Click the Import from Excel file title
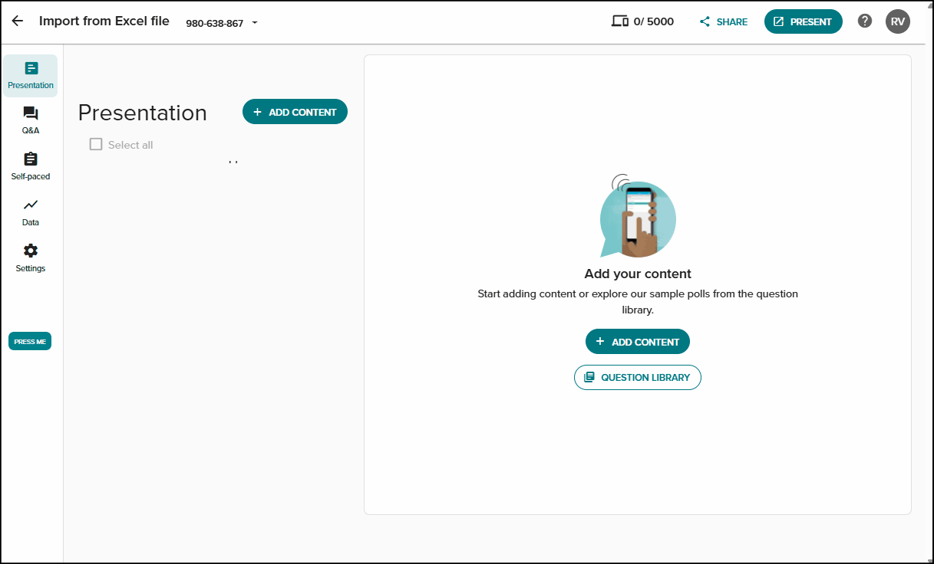The image size is (934, 564). [104, 21]
